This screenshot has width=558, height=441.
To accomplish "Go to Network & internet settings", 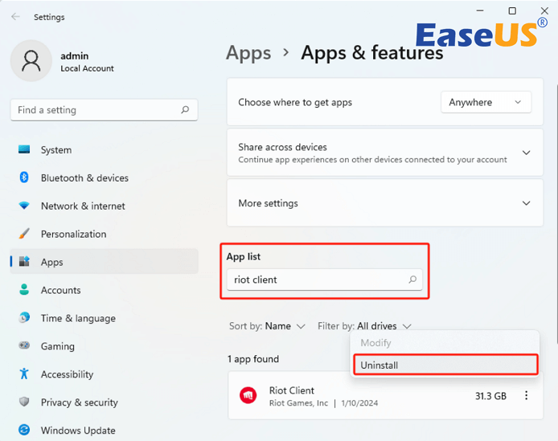I will point(83,206).
